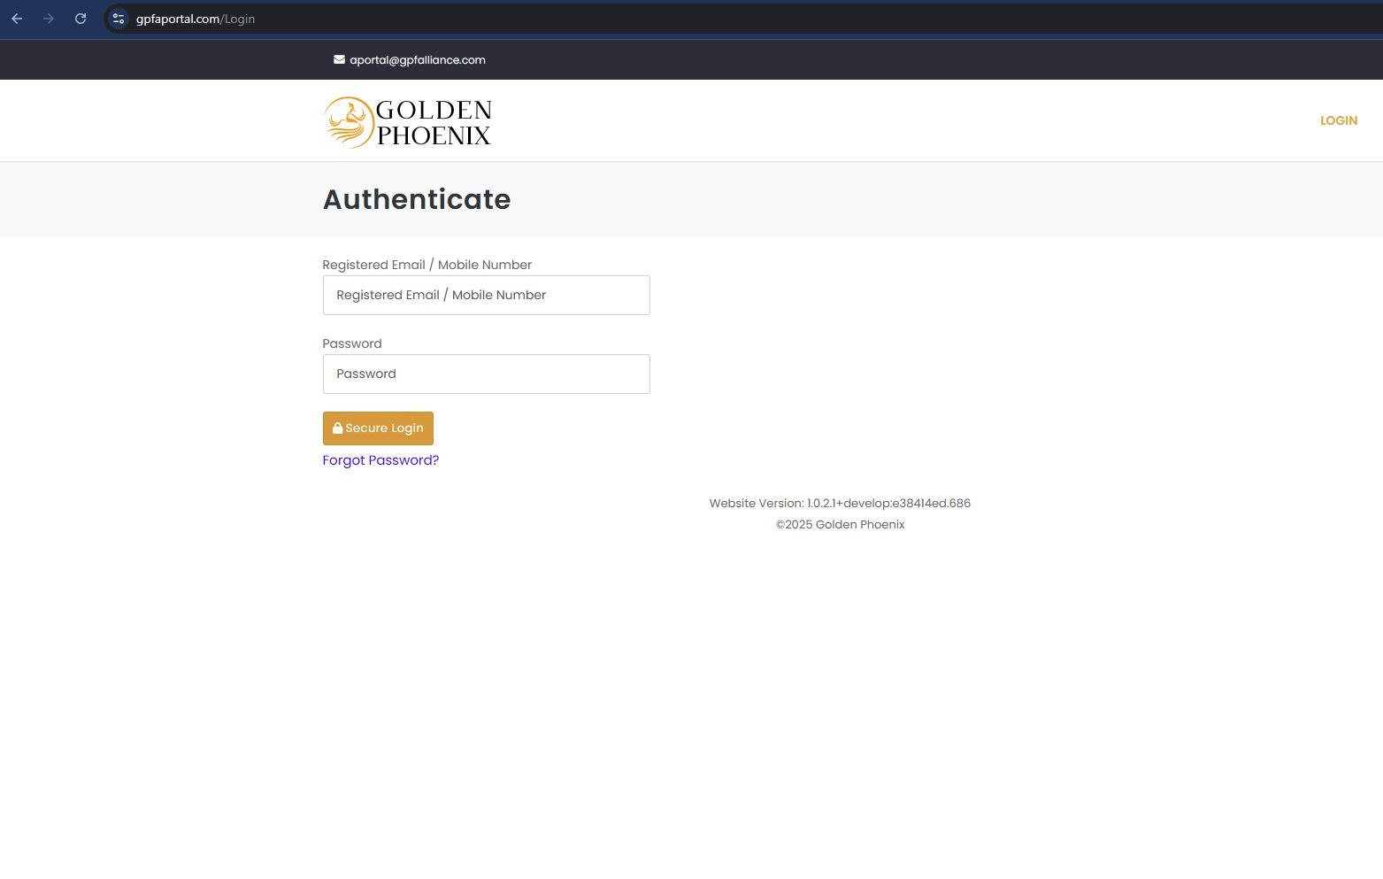The height and width of the screenshot is (879, 1383).
Task: Focus the Password input field
Action: coord(486,374)
